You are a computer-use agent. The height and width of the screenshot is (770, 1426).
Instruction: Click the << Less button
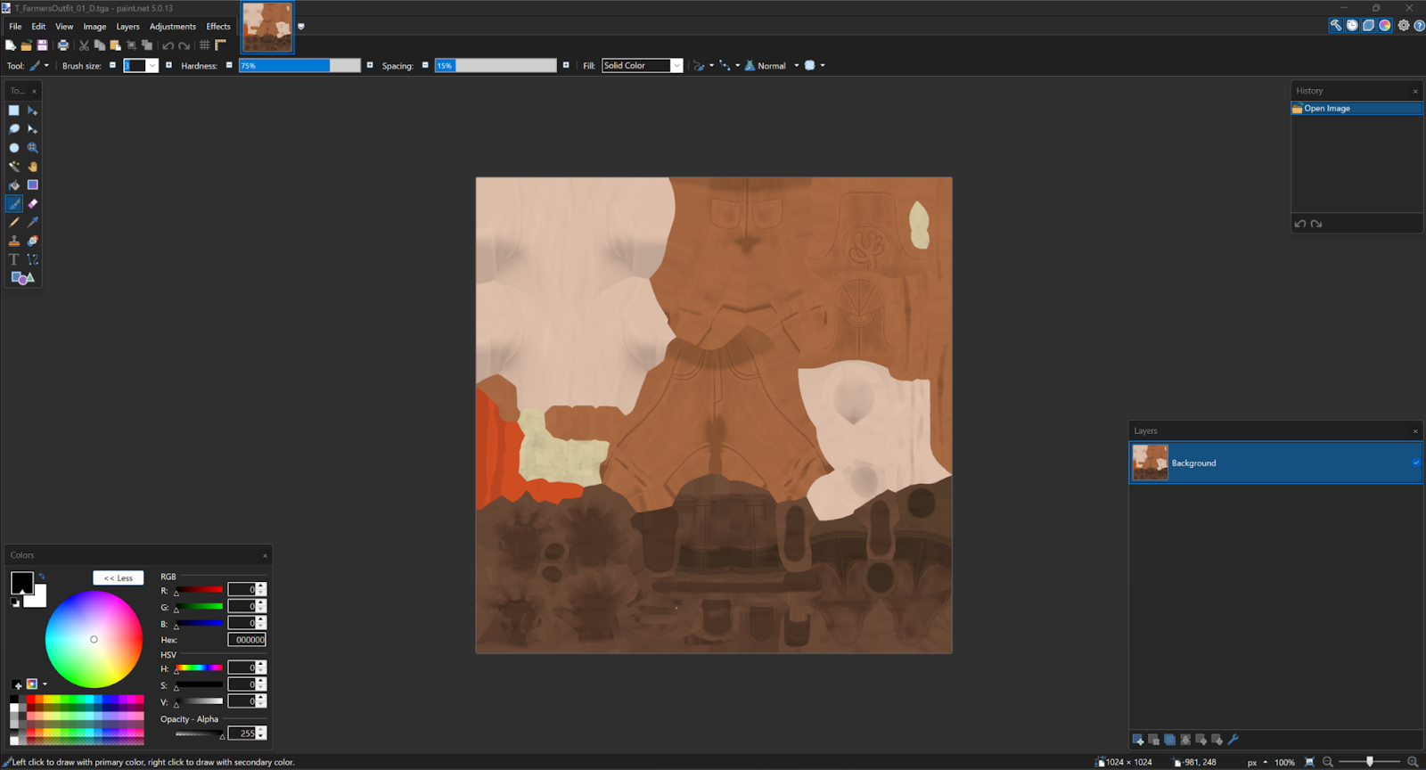click(119, 577)
